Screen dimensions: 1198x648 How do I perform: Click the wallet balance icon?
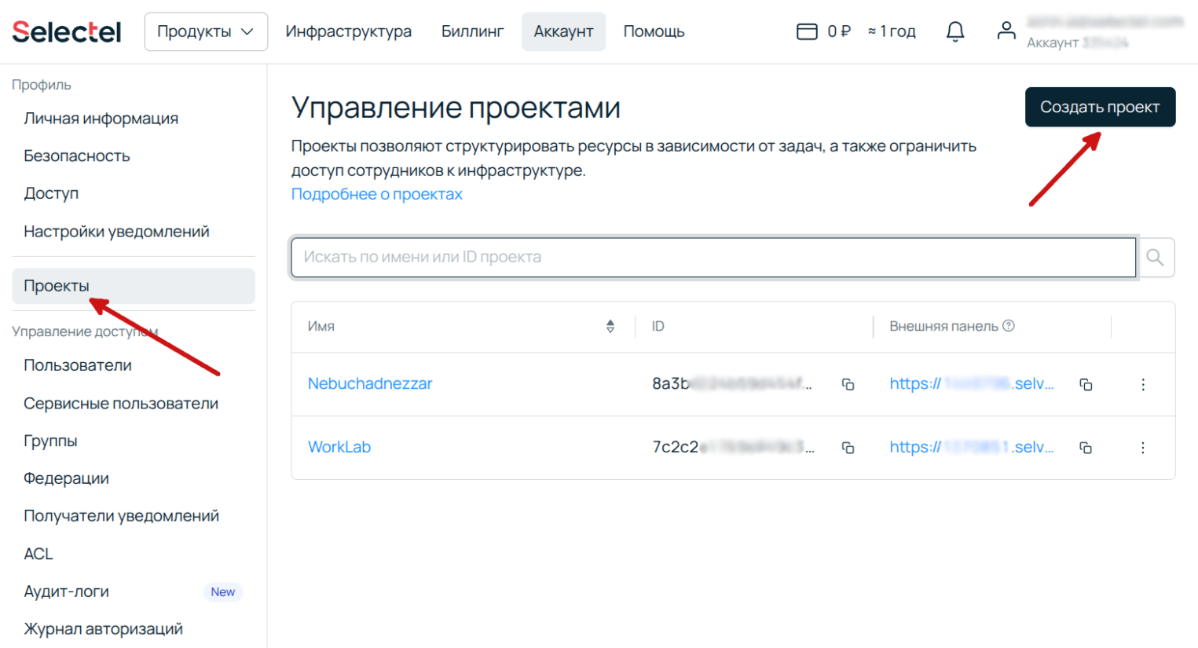click(x=807, y=31)
